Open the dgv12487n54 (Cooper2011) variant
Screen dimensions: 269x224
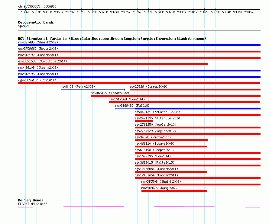click(x=156, y=175)
